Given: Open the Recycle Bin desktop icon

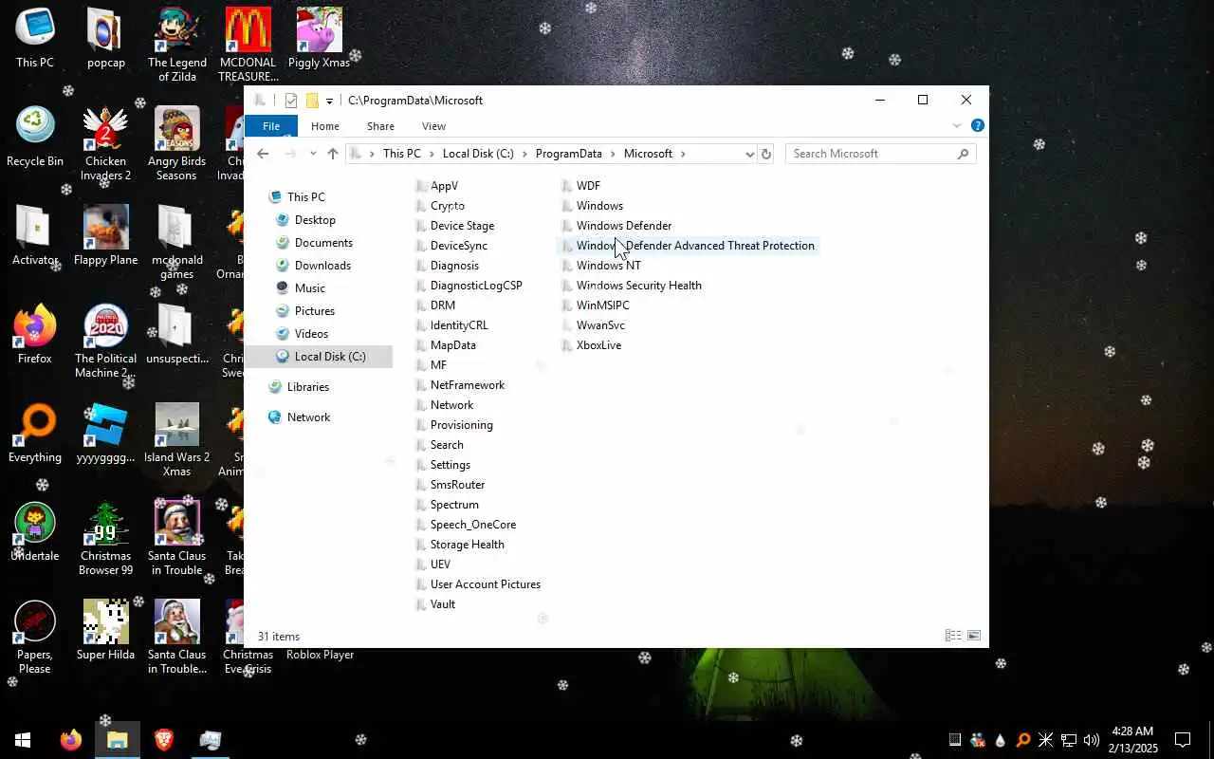Looking at the screenshot, I should coord(35,138).
